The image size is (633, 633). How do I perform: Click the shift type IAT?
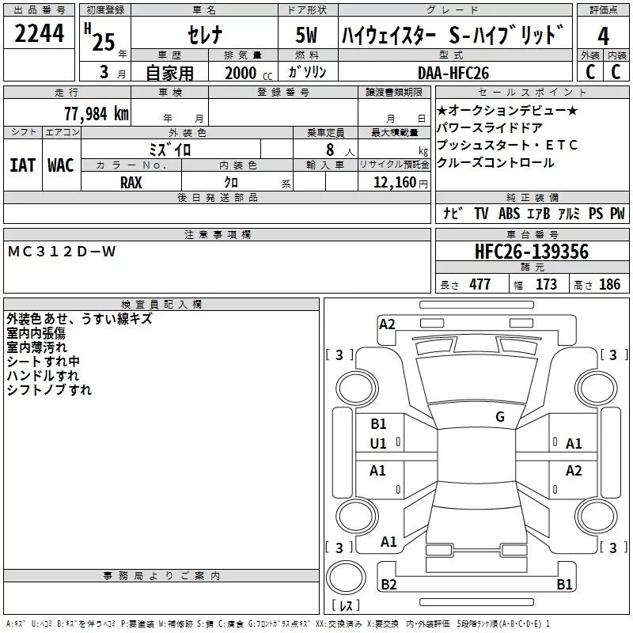pyautogui.click(x=23, y=165)
